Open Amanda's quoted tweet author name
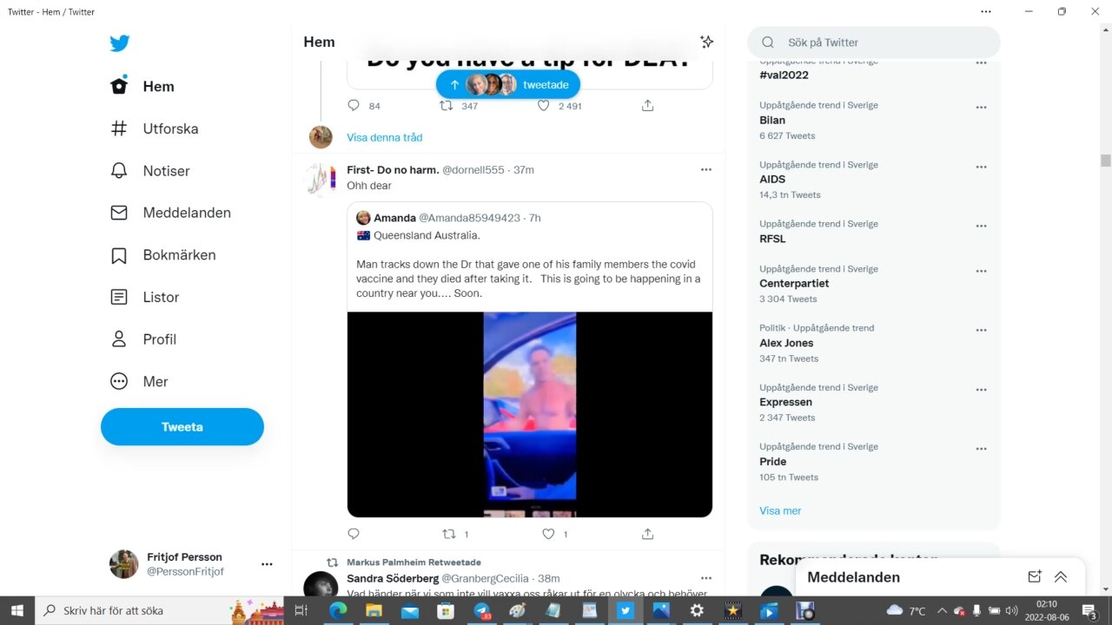Screen dimensions: 1112x625 (394, 218)
